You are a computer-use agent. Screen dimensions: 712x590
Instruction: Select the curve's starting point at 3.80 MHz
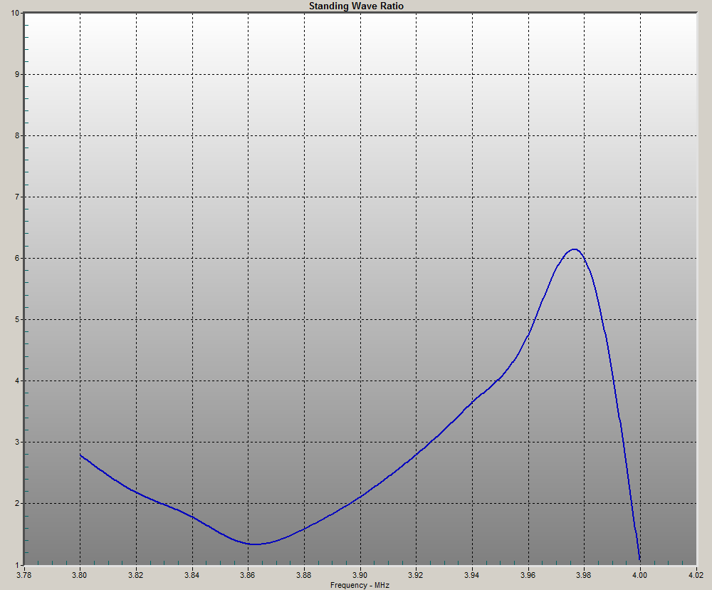pyautogui.click(x=80, y=455)
